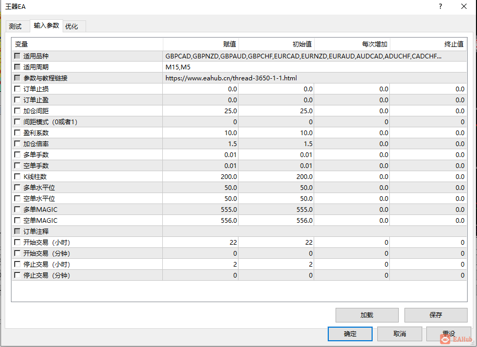Click the 空单水平位 row label
The height and width of the screenshot is (347, 477).
tap(39, 198)
